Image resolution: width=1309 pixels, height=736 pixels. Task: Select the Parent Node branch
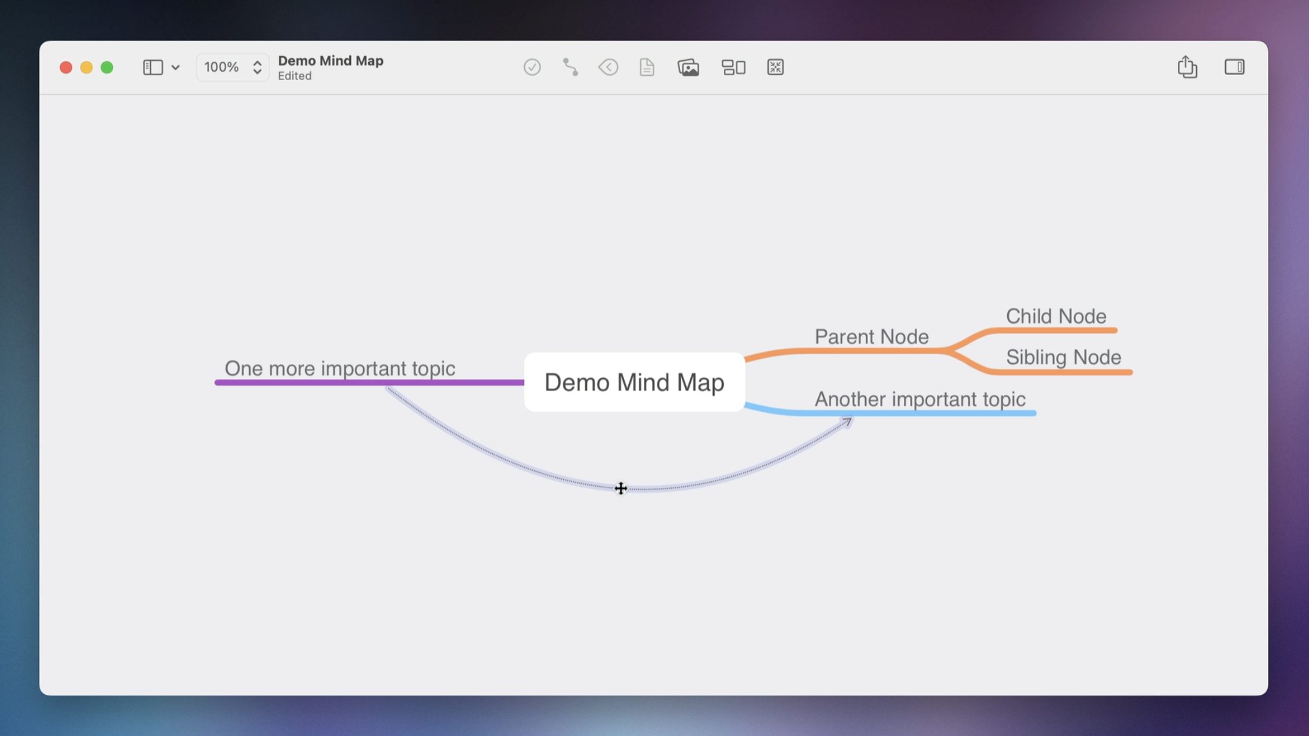[871, 337]
